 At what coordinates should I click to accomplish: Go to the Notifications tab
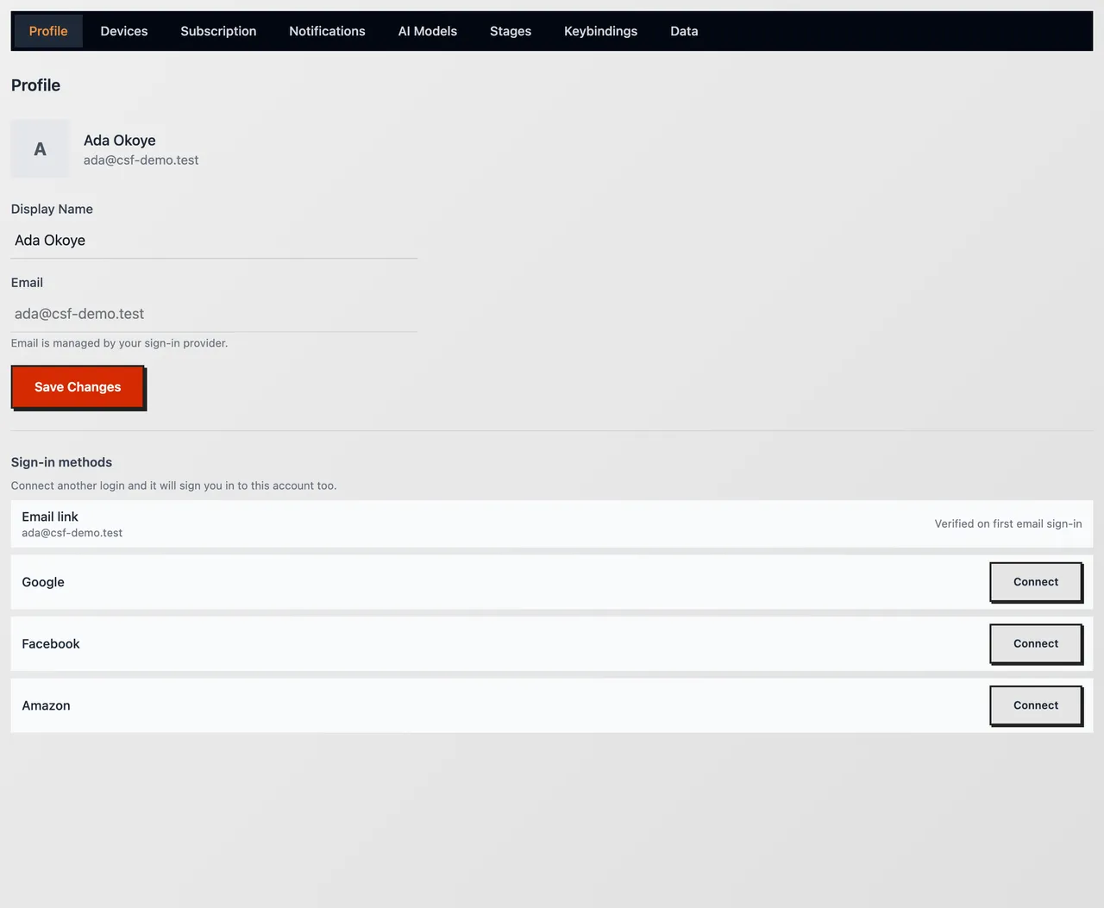click(x=327, y=31)
